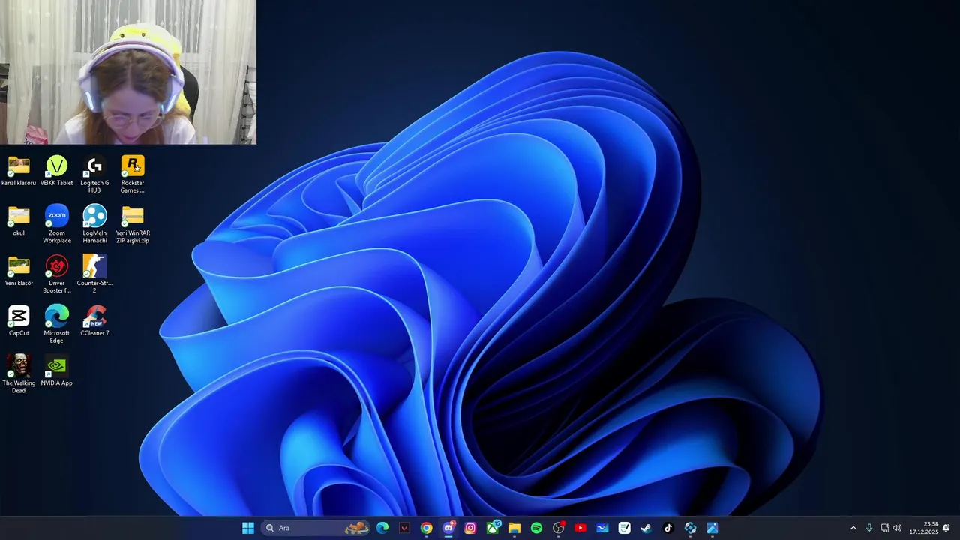Open File Explorer from the taskbar
The image size is (960, 540).
pyautogui.click(x=514, y=528)
